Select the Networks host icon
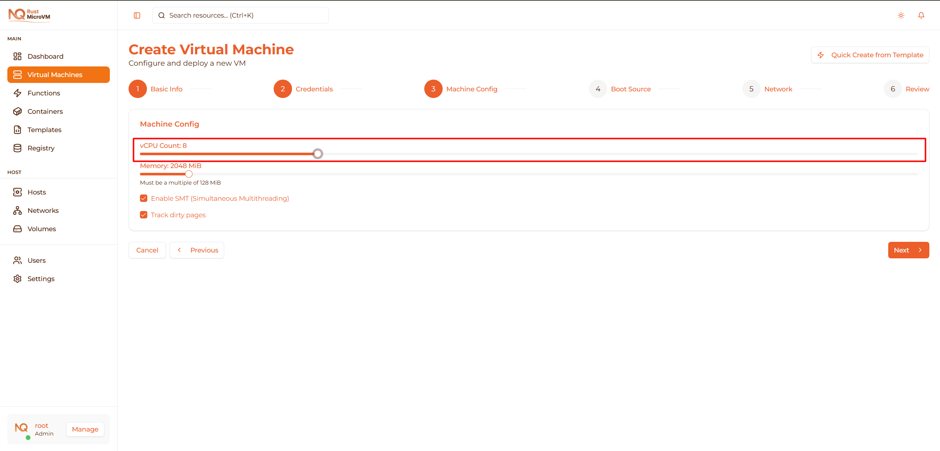This screenshot has width=940, height=451. tap(18, 210)
